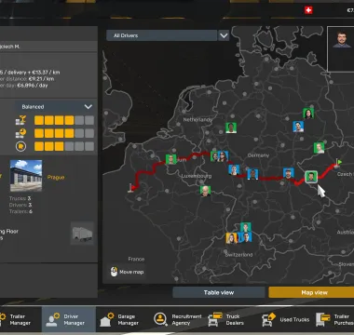Click the Prague garage name link

(56, 177)
